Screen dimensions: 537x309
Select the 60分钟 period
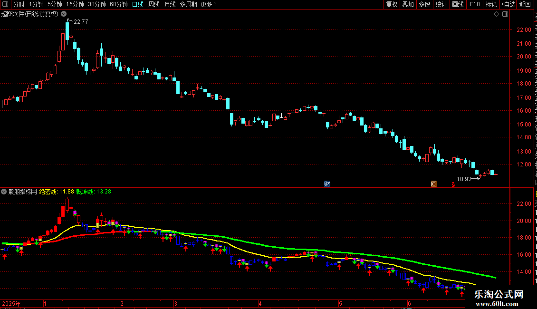pos(119,4)
